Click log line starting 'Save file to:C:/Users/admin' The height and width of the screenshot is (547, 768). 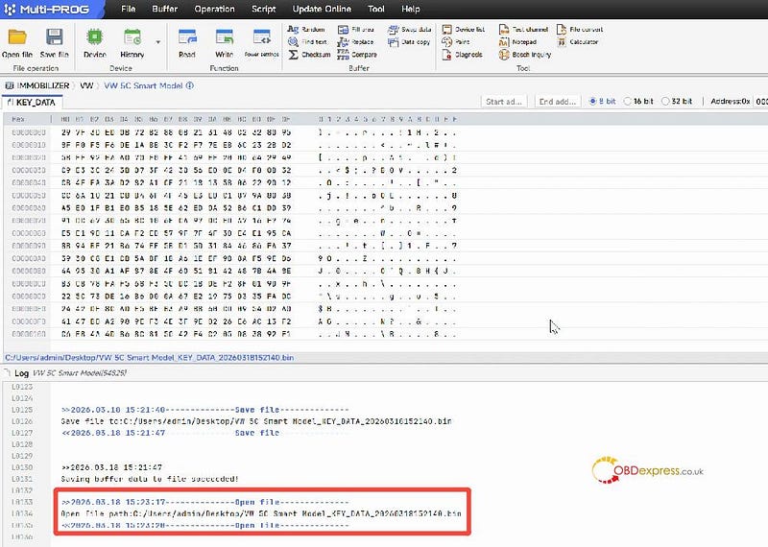pyautogui.click(x=256, y=421)
